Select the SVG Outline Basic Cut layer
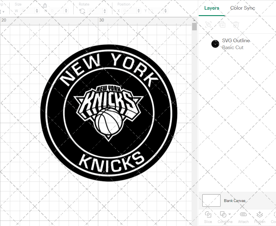276x226 pixels. tap(236, 44)
